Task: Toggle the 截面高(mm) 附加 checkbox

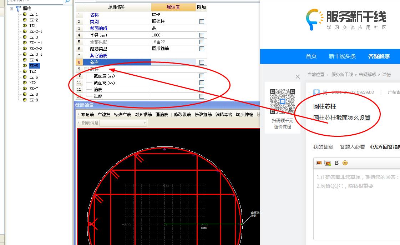Action: (x=202, y=83)
